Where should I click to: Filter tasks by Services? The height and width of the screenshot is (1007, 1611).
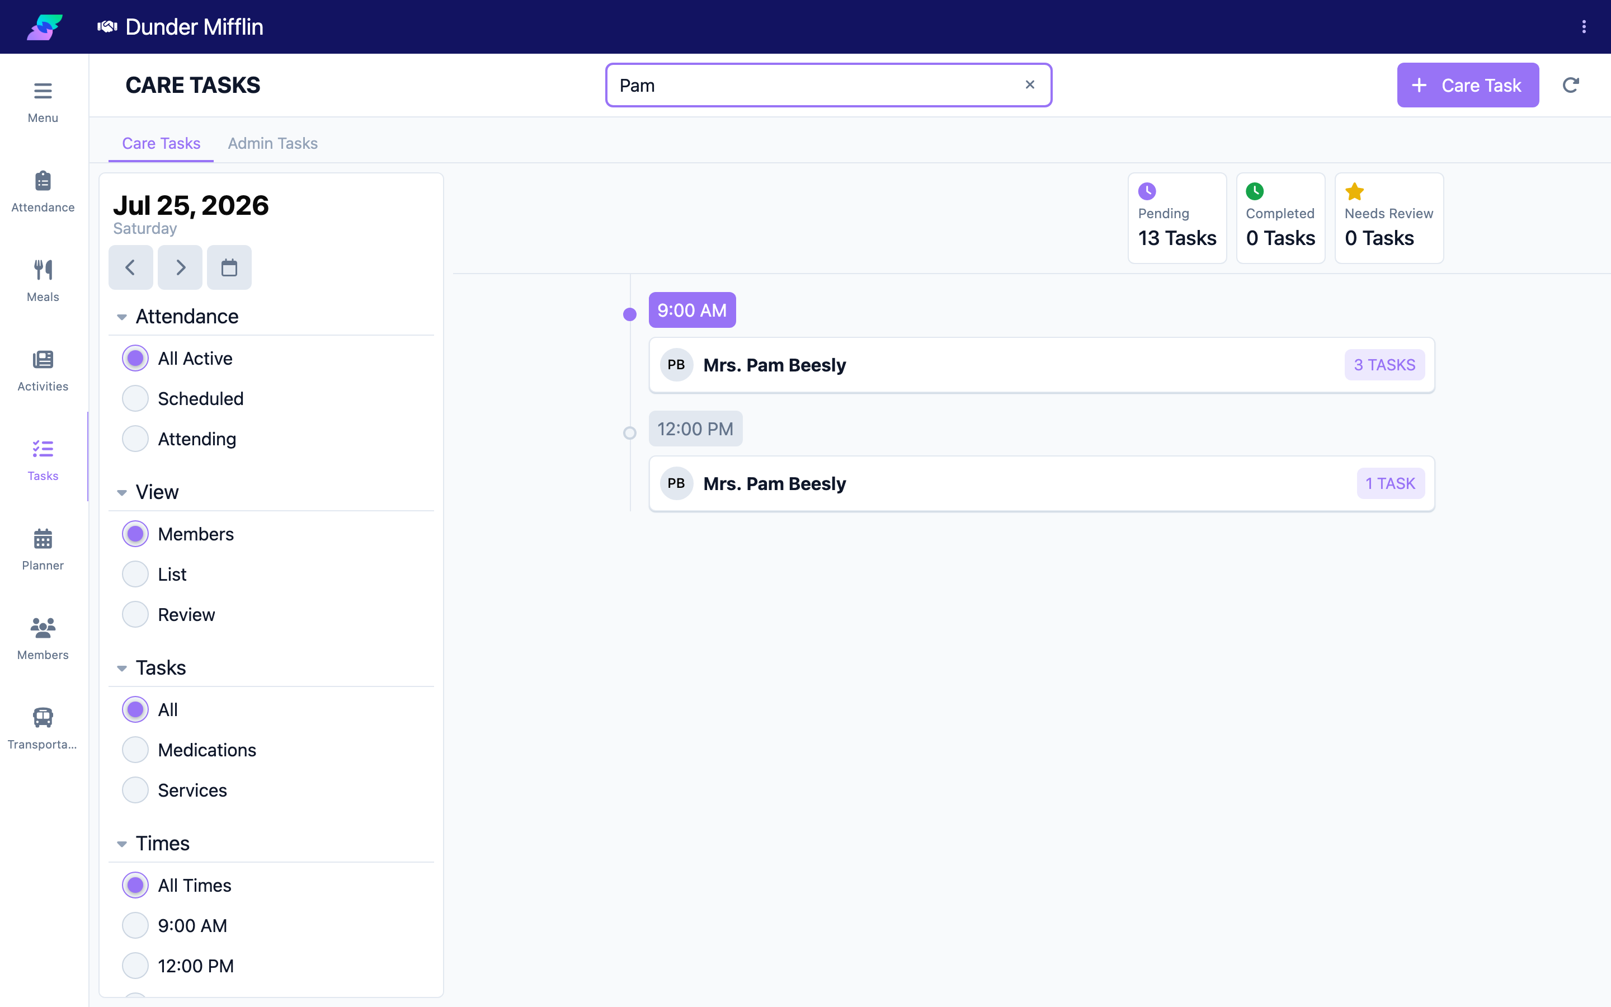pyautogui.click(x=135, y=790)
